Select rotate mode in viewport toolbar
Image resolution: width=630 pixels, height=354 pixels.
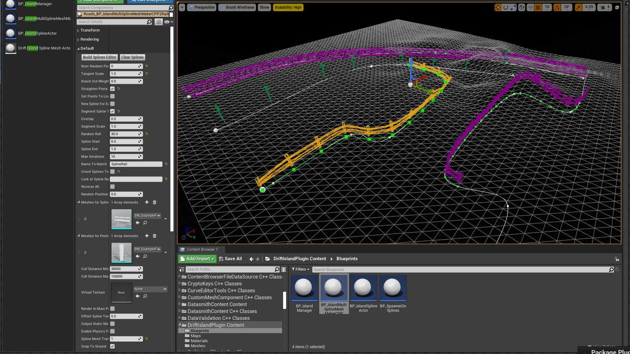point(505,7)
